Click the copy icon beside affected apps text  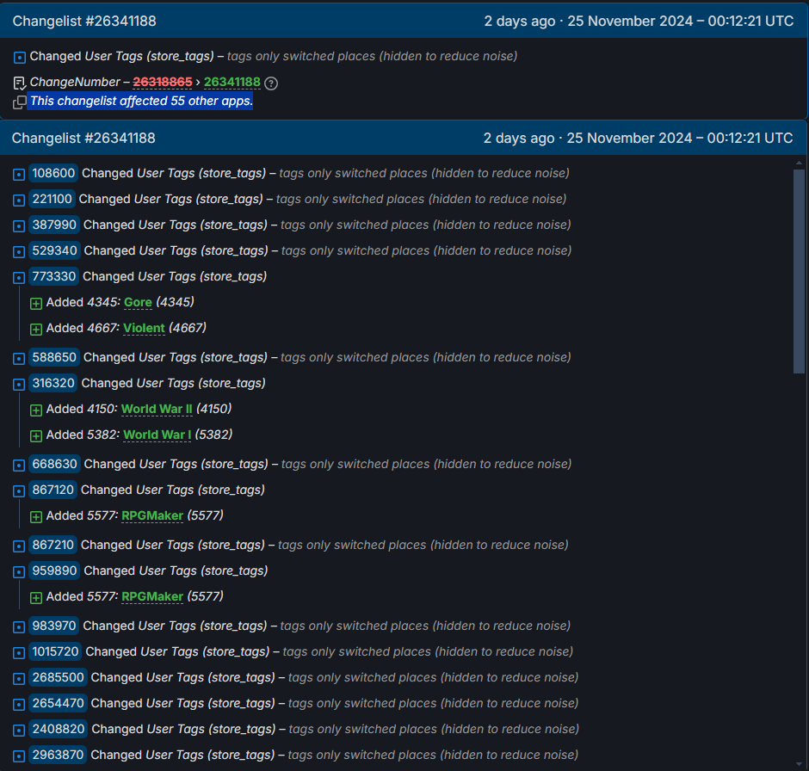19,102
